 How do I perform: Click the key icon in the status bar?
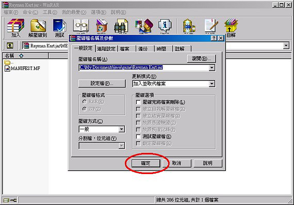click(x=13, y=200)
